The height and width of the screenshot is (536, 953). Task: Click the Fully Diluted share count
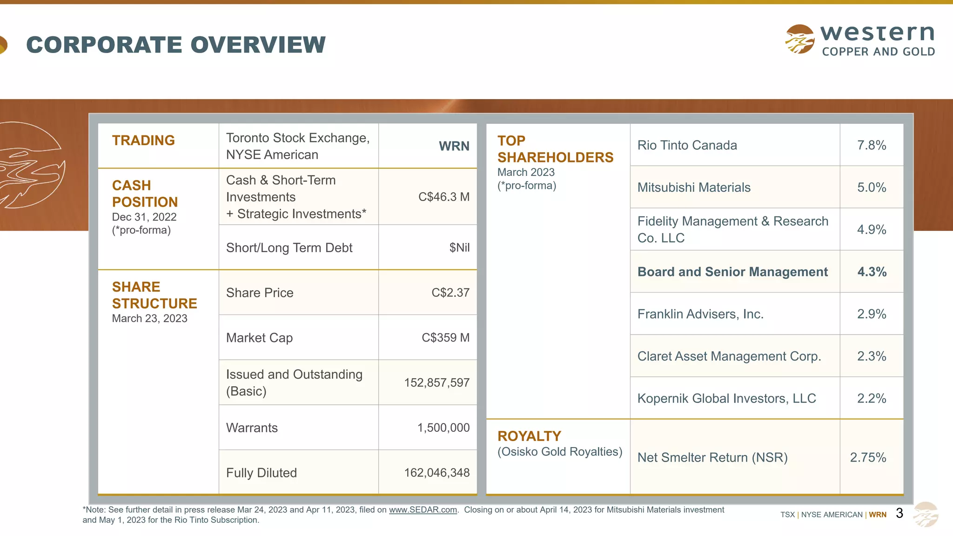click(436, 473)
